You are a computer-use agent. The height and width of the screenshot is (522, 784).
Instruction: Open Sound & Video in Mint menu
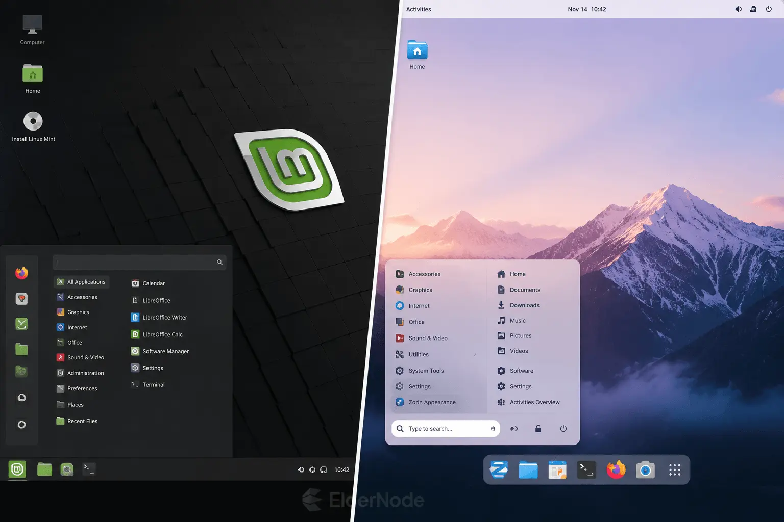tap(80, 357)
